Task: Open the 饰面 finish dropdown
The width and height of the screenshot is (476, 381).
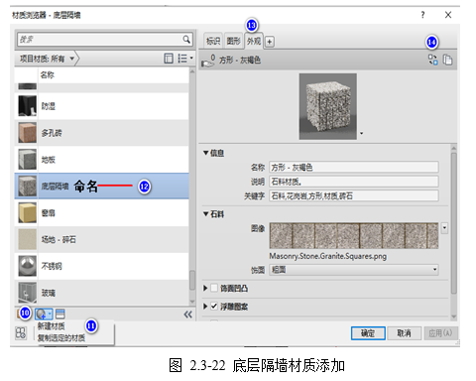Action: coord(354,270)
